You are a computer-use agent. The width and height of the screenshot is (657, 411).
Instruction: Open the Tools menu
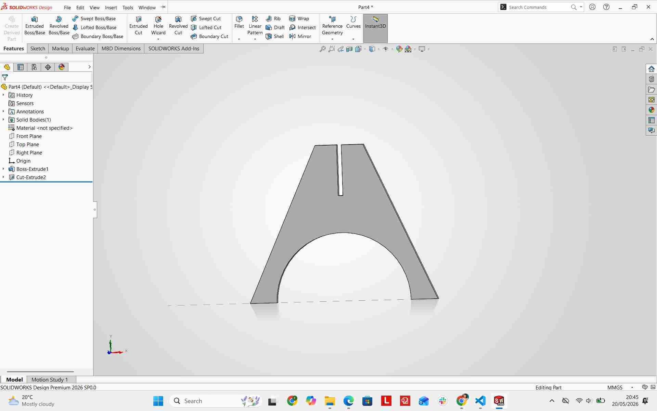[x=128, y=7]
